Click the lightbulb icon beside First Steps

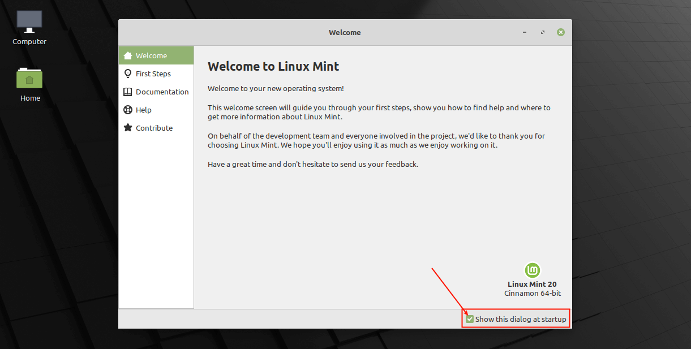[128, 74]
